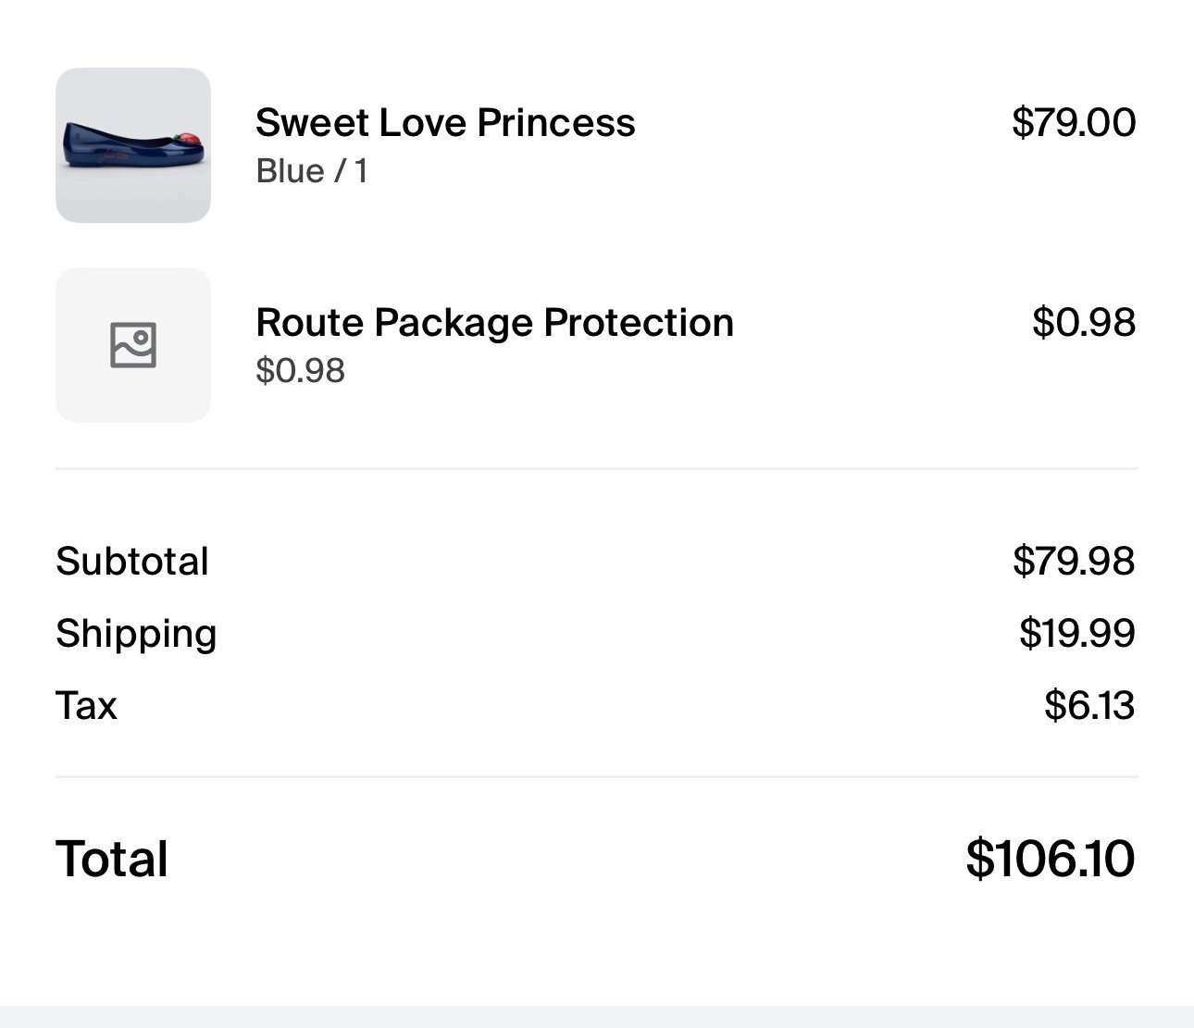Select the Tax label

[86, 705]
